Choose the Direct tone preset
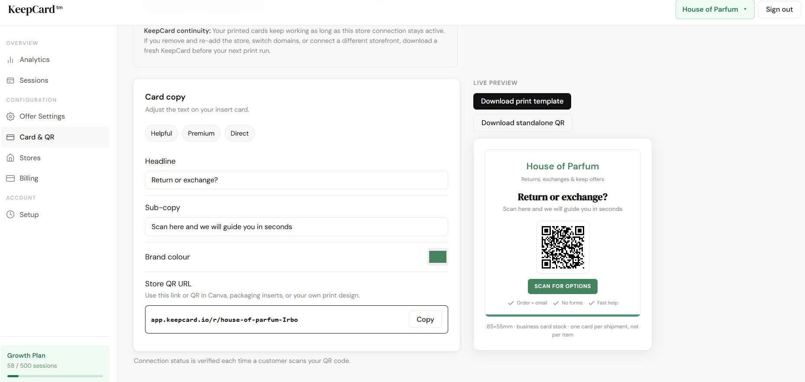 pyautogui.click(x=239, y=133)
